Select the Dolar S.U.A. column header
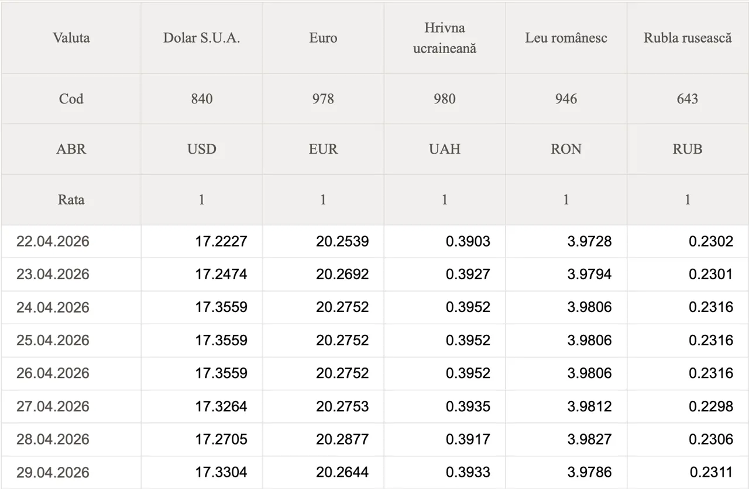 pyautogui.click(x=202, y=38)
